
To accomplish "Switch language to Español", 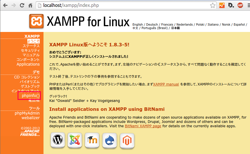I will [239, 24].
